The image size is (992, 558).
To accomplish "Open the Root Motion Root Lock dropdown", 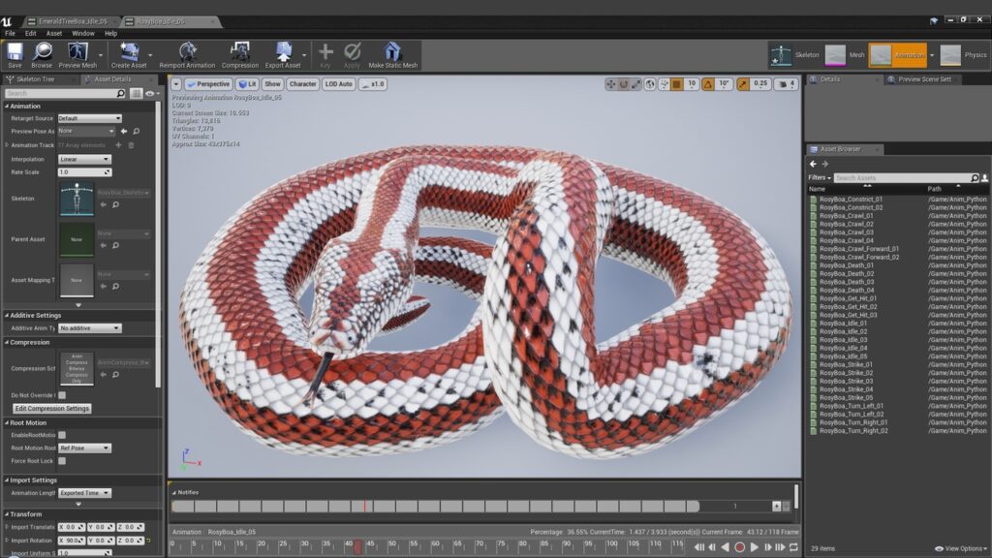I will (x=85, y=449).
